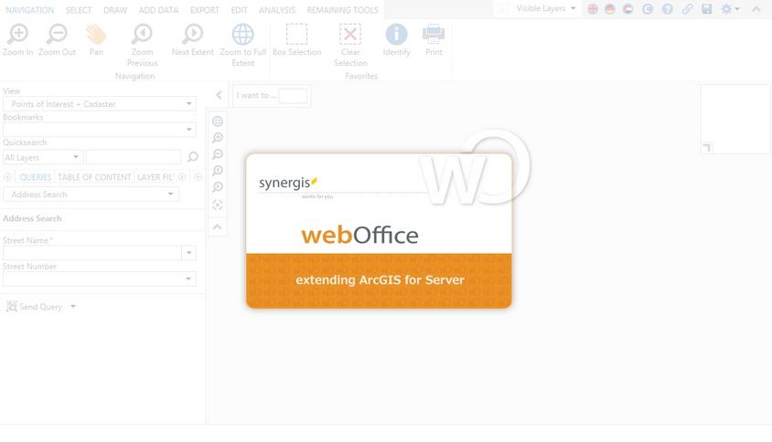
Task: Click the floppy disk save icon
Action: click(707, 9)
